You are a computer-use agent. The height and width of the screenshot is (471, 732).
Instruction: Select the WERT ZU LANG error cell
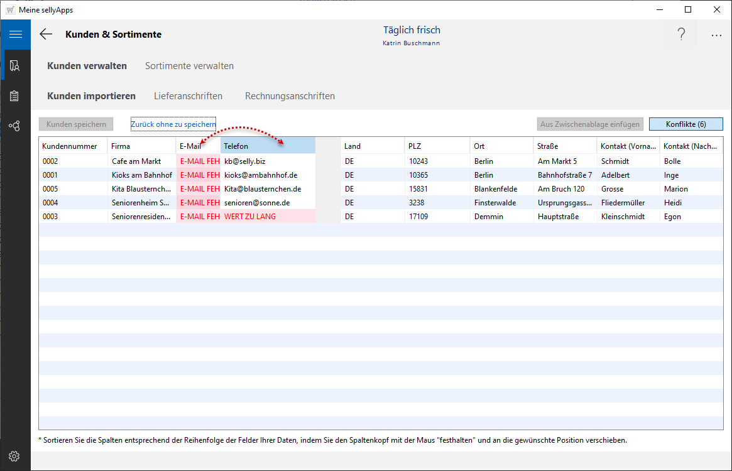pyautogui.click(x=268, y=217)
